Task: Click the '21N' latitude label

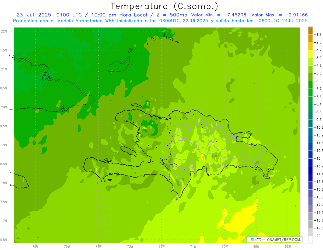Action: point(4,69)
